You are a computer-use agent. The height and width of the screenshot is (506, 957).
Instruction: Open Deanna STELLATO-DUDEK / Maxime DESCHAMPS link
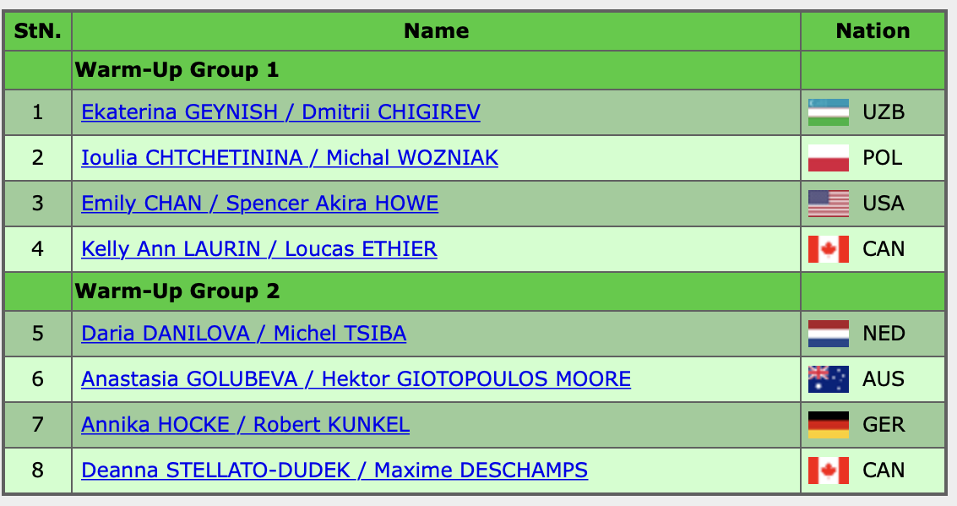coord(334,471)
